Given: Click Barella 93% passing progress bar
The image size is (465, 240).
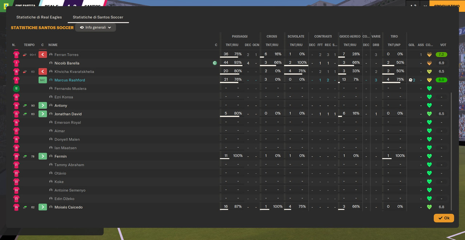Looking at the screenshot, I should point(231,66).
